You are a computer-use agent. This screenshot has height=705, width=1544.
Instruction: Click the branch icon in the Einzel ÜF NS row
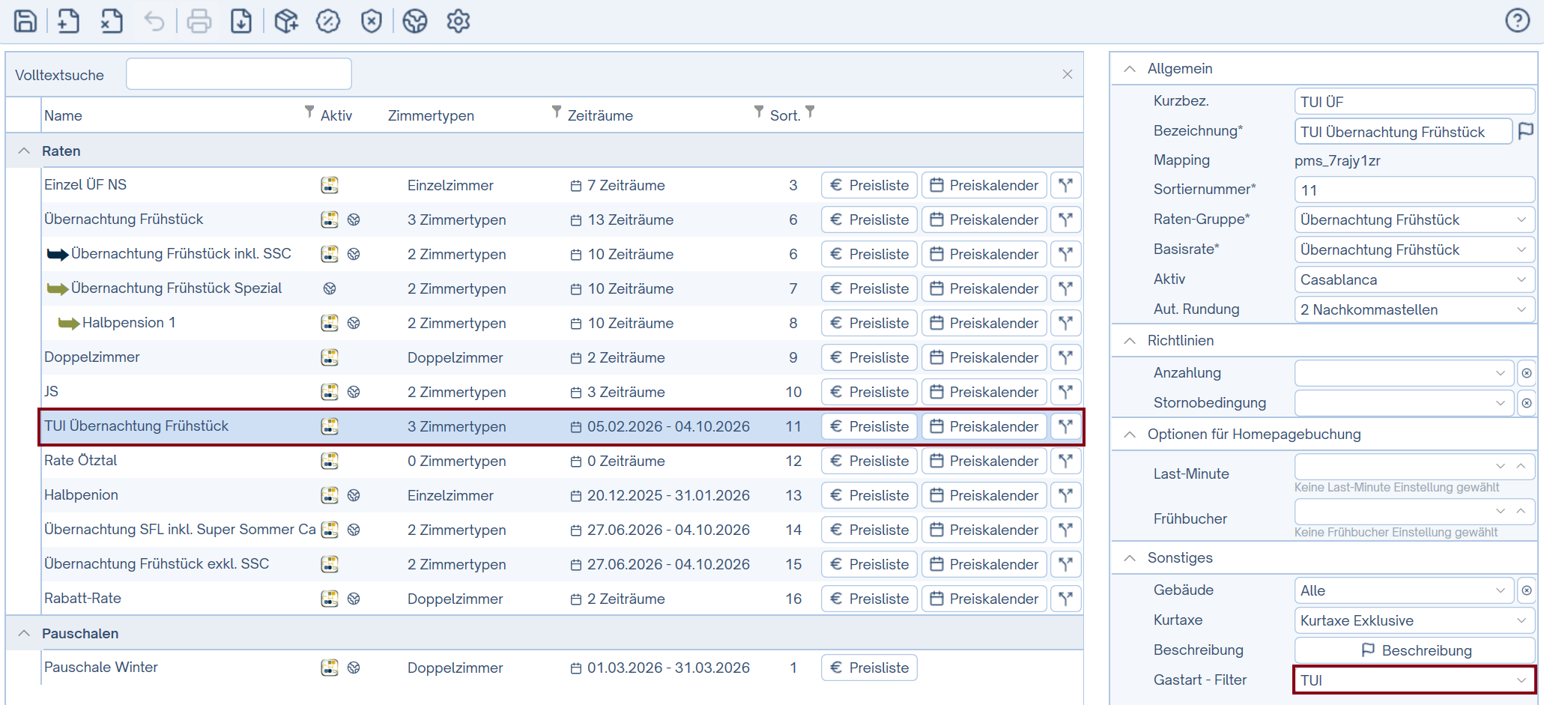click(x=1066, y=185)
